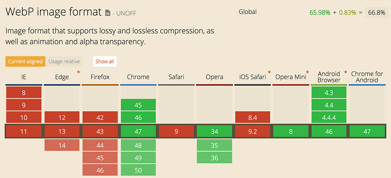The width and height of the screenshot is (391, 178).
Task: Select Chrome for Android 47 cell
Action: 367,131
